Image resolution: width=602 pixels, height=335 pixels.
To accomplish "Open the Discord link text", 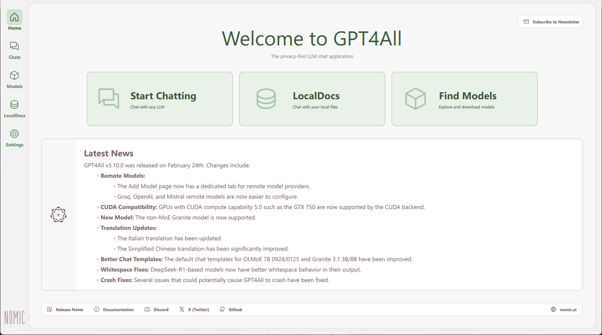I will coord(161,310).
